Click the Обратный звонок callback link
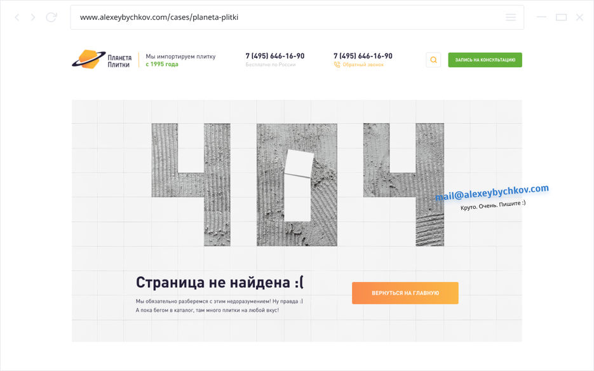The image size is (594, 371). coord(363,65)
